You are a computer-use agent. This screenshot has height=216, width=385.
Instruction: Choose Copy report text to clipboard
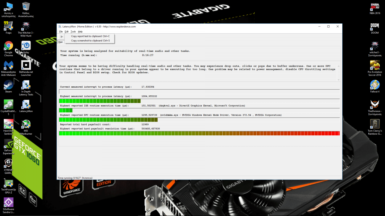click(x=90, y=36)
